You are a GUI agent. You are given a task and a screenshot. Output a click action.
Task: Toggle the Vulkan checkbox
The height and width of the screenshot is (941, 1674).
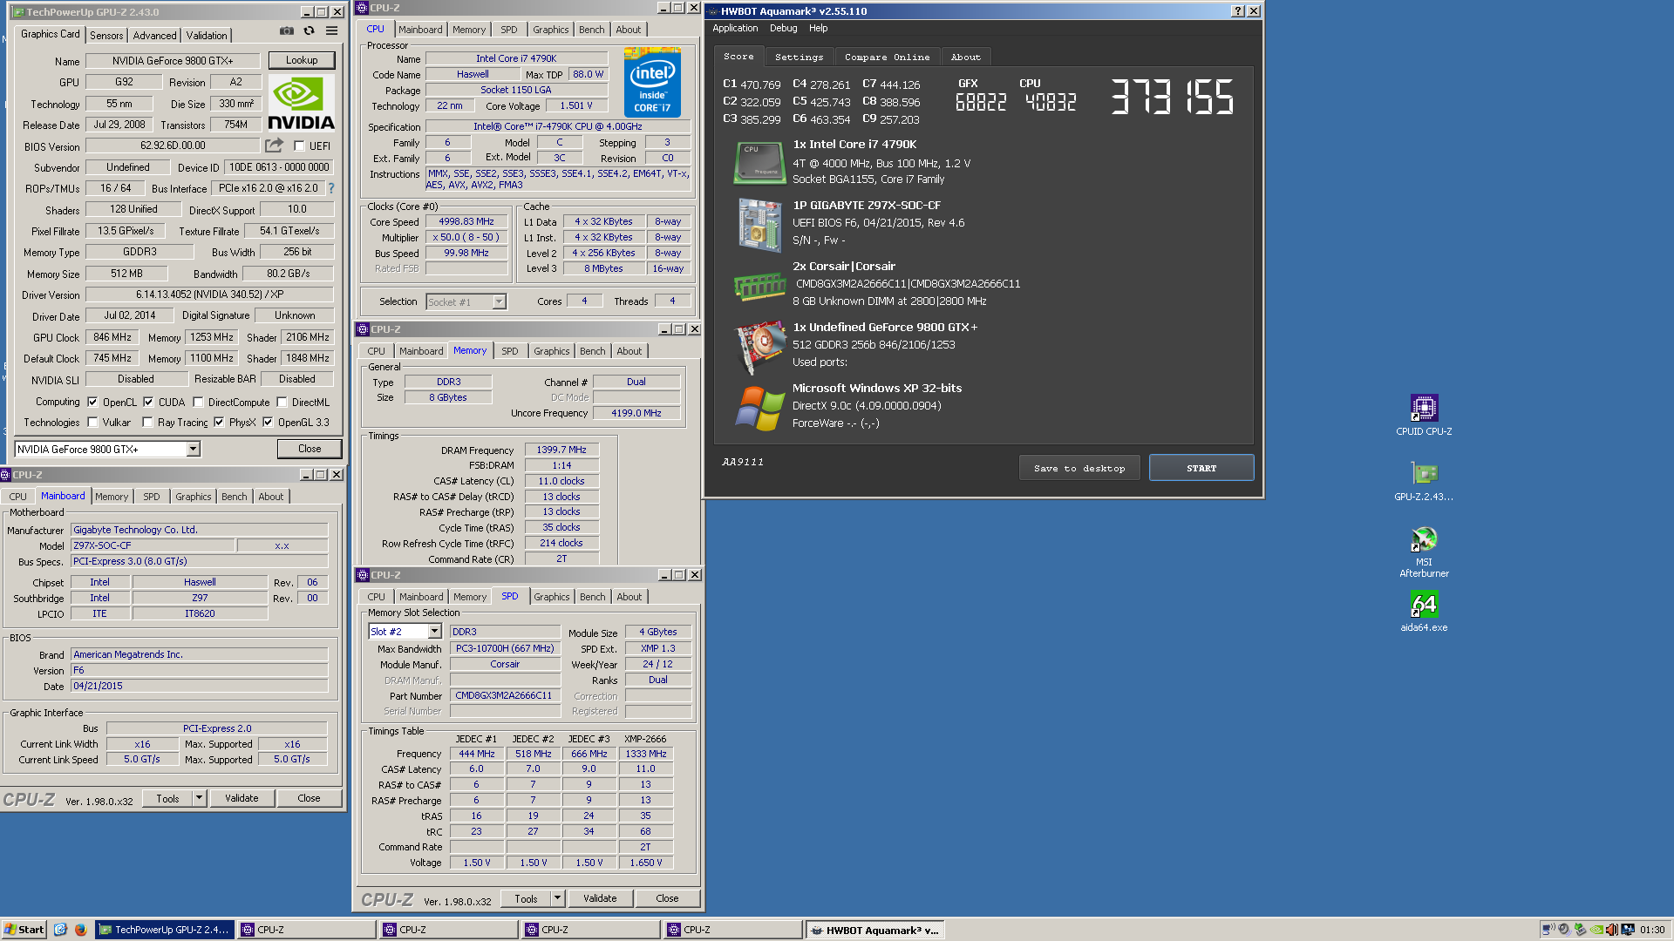(92, 422)
